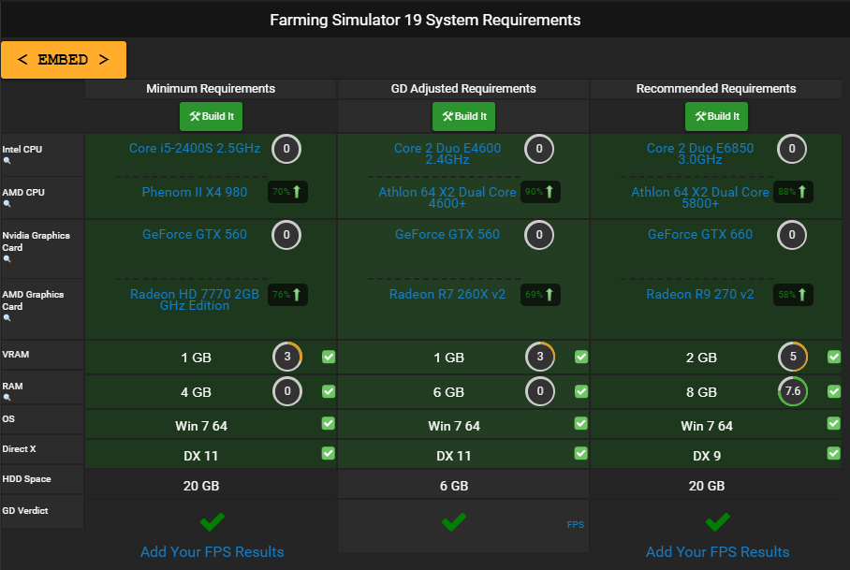
Task: Toggle the RAM checkbox beside 4 GB
Action: click(329, 391)
